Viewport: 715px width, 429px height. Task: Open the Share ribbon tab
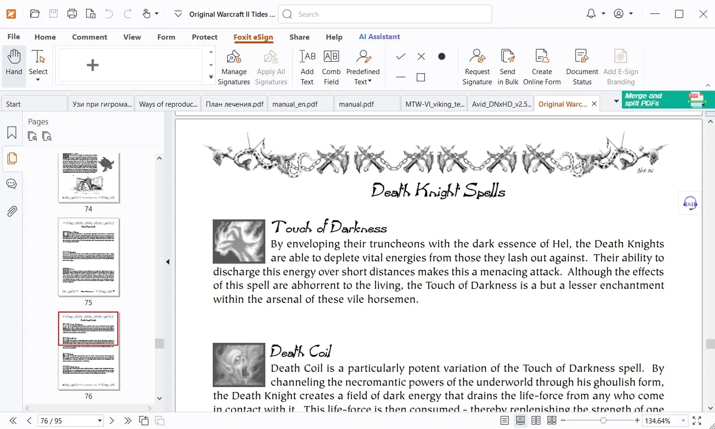[299, 37]
